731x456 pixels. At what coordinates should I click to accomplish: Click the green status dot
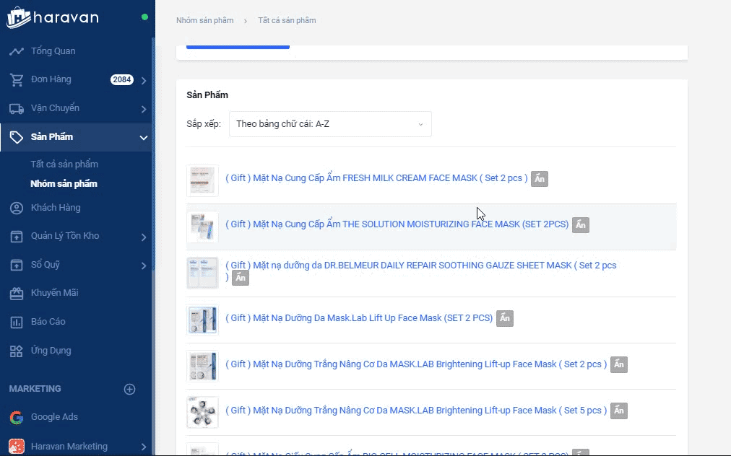point(144,17)
